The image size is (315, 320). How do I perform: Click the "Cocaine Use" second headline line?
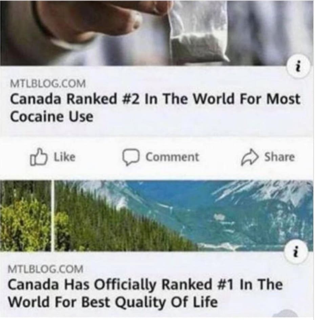(51, 117)
